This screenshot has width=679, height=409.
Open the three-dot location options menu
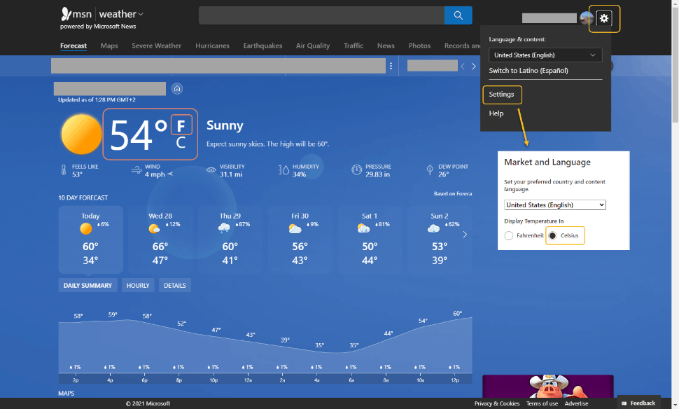pyautogui.click(x=391, y=66)
